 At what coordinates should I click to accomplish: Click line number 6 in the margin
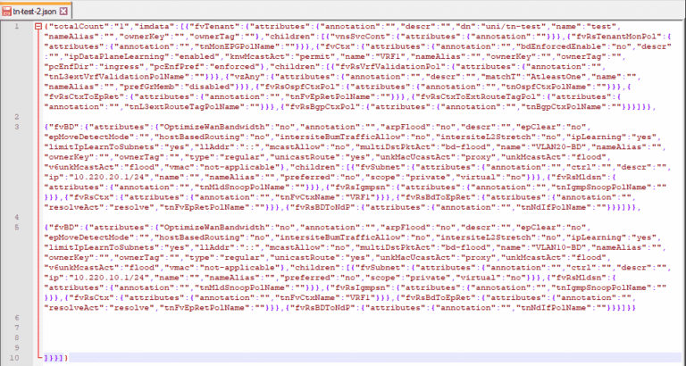point(17,318)
